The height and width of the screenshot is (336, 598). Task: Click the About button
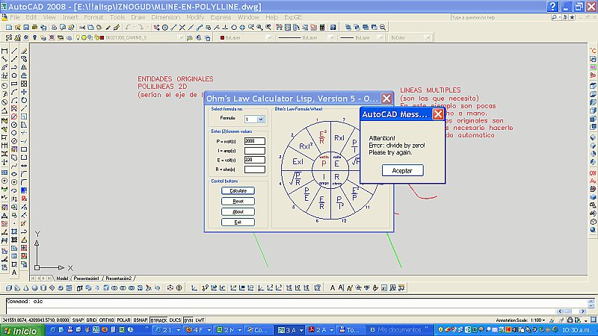point(238,212)
